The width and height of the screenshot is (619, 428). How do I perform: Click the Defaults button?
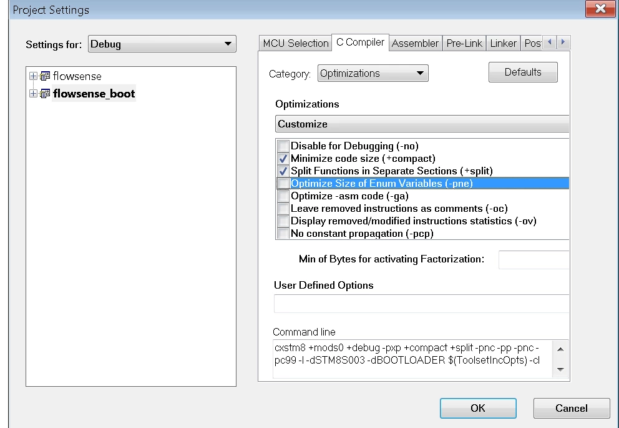point(523,72)
